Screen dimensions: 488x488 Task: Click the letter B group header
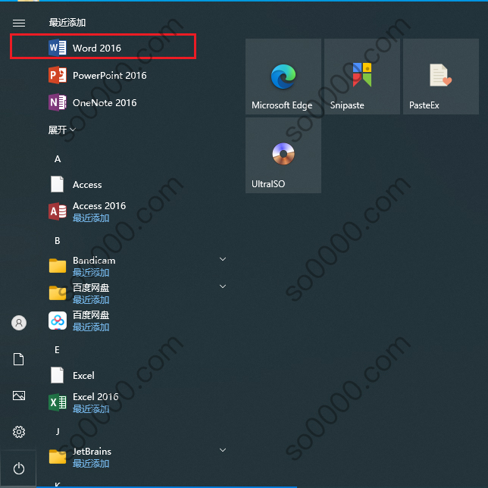click(58, 240)
